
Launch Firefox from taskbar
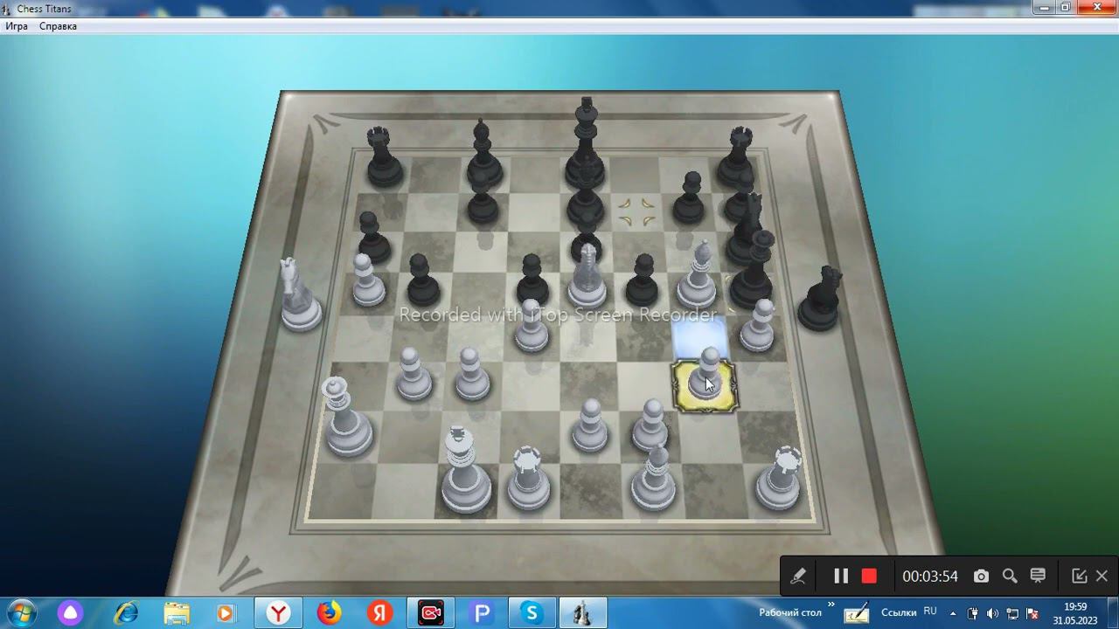click(329, 613)
